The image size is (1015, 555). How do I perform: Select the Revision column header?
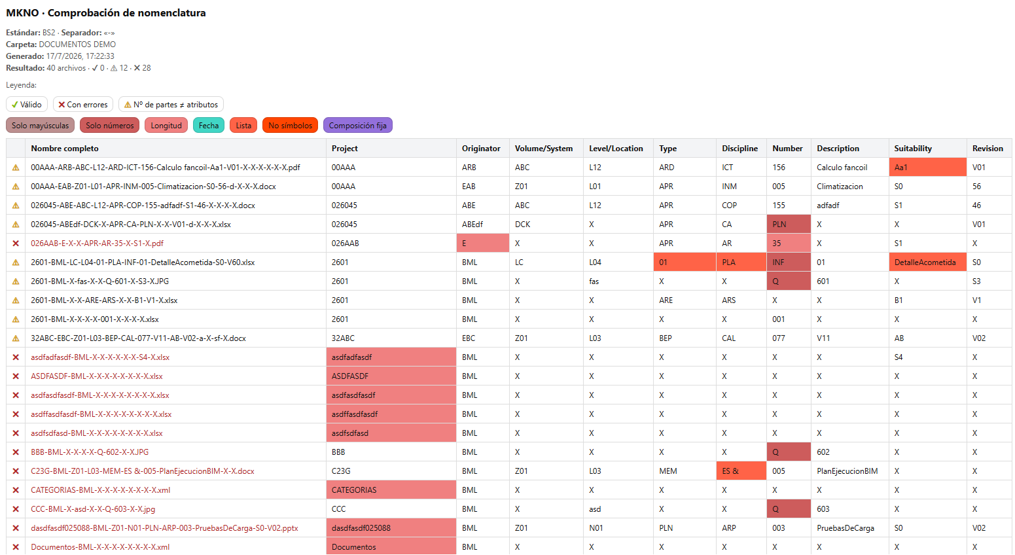[x=988, y=149]
